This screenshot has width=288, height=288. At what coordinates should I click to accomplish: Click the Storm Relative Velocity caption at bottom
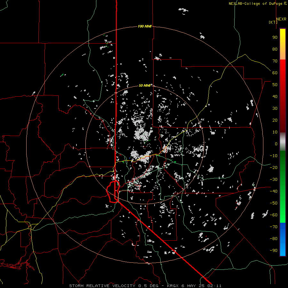click(x=145, y=286)
